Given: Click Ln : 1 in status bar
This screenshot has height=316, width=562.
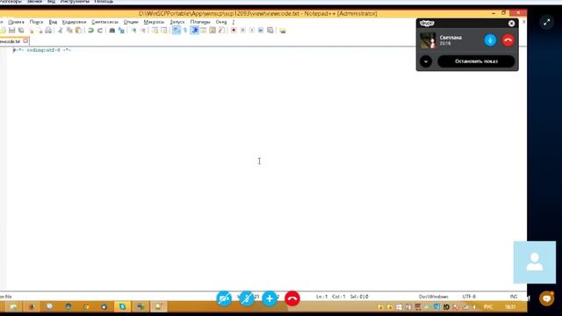Looking at the screenshot, I should coord(321,297).
